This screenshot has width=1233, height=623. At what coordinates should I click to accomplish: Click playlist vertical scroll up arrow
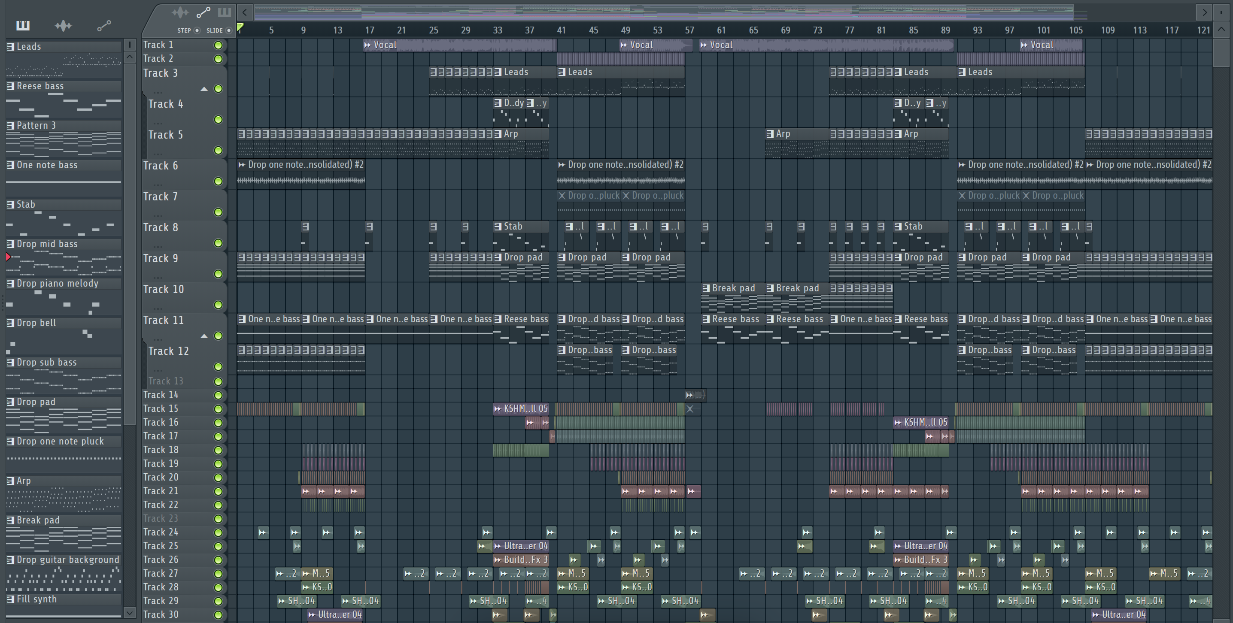[x=1221, y=29]
